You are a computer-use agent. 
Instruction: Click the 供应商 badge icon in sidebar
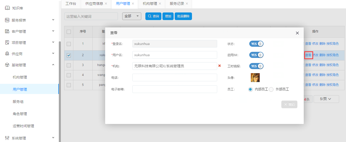click(7, 54)
